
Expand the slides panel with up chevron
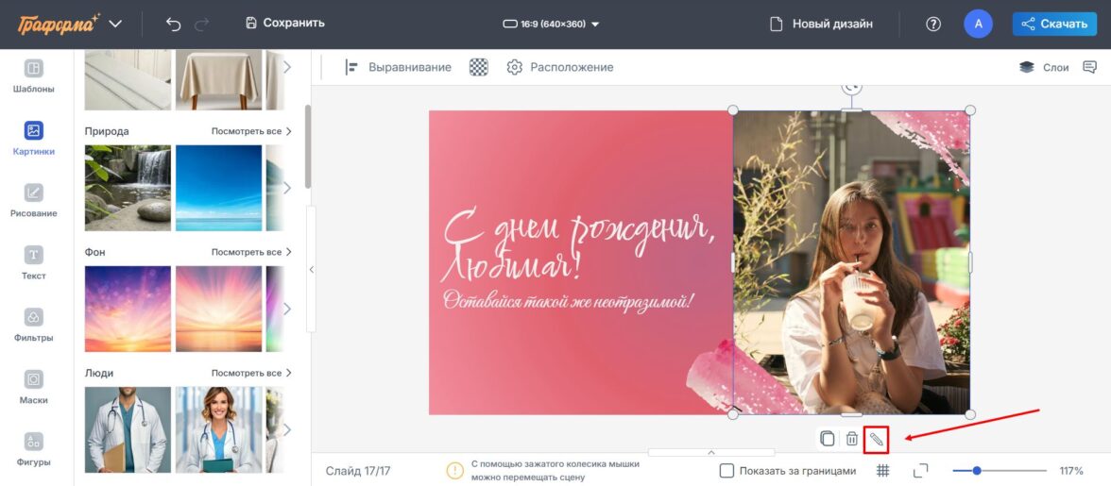point(711,452)
